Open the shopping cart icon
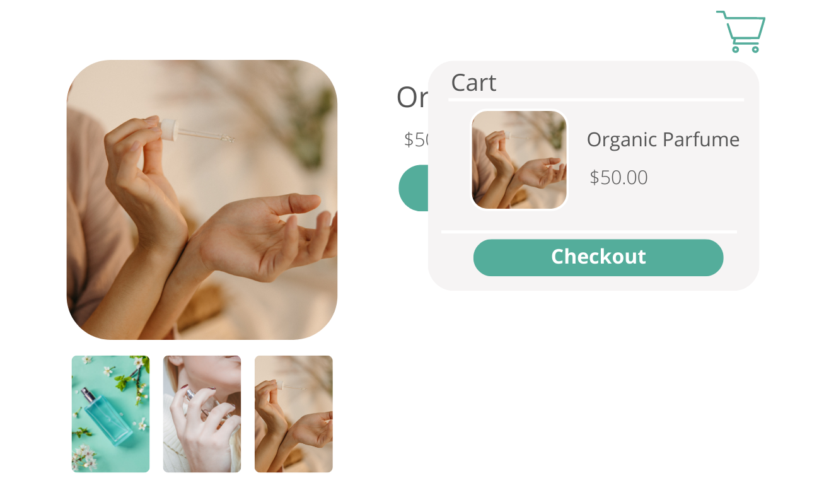 coord(741,32)
